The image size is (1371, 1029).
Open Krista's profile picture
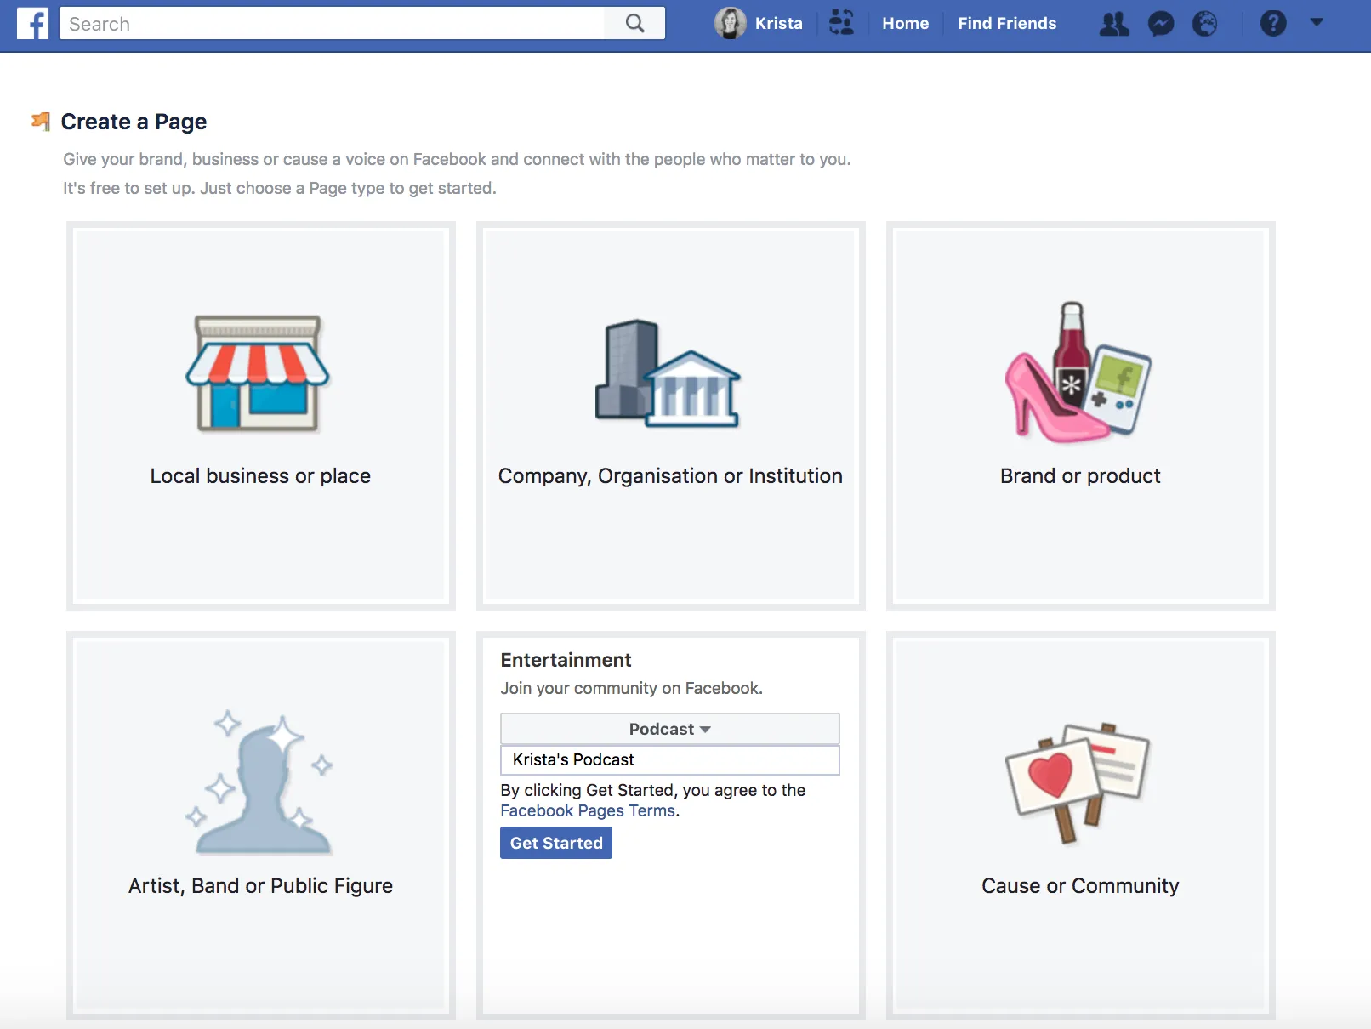pyautogui.click(x=730, y=24)
